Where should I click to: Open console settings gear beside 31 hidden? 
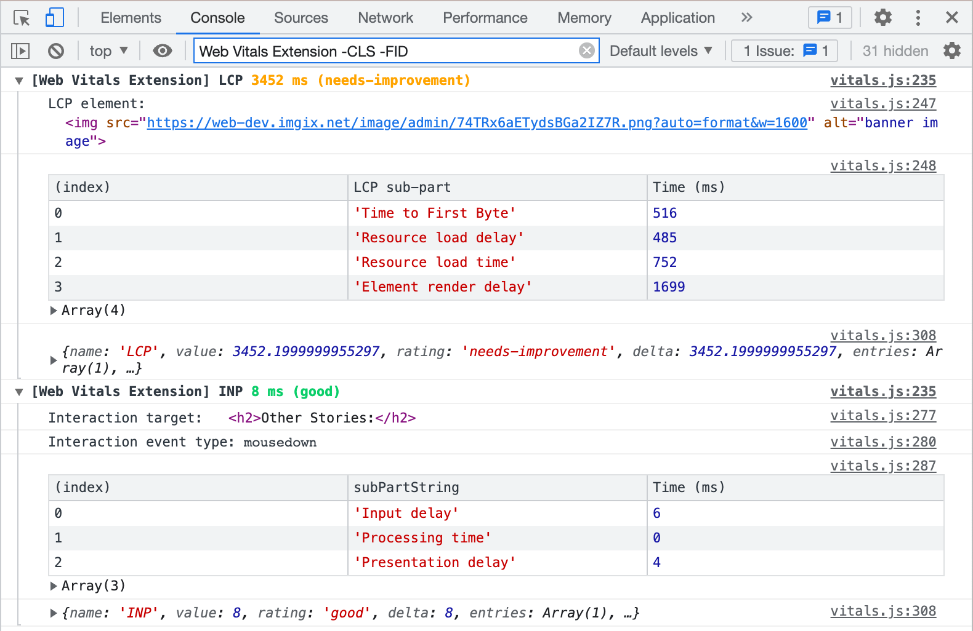point(952,51)
